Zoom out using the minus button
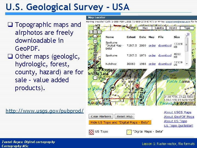Viewport: 197px width, 148px height. (x=95, y=78)
